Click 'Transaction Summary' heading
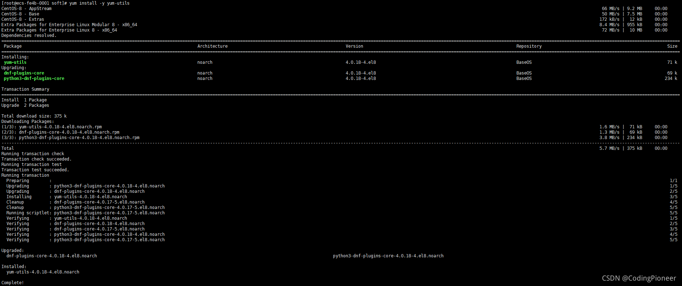The width and height of the screenshot is (682, 286). pos(25,89)
